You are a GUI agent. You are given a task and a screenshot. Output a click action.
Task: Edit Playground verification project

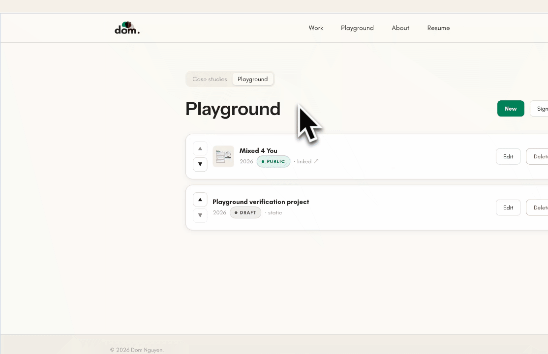tap(508, 207)
